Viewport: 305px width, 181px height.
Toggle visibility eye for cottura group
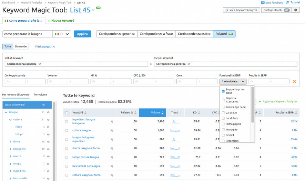coord(48,120)
